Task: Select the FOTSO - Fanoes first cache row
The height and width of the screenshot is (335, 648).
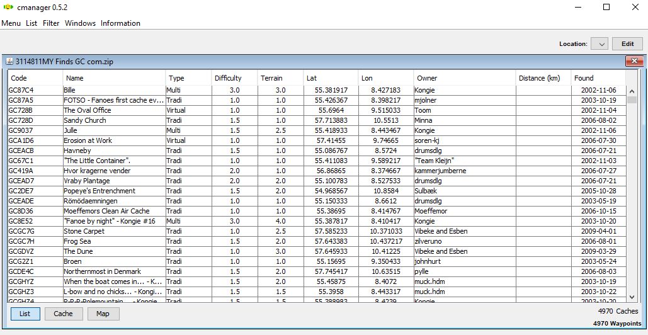Action: point(317,100)
